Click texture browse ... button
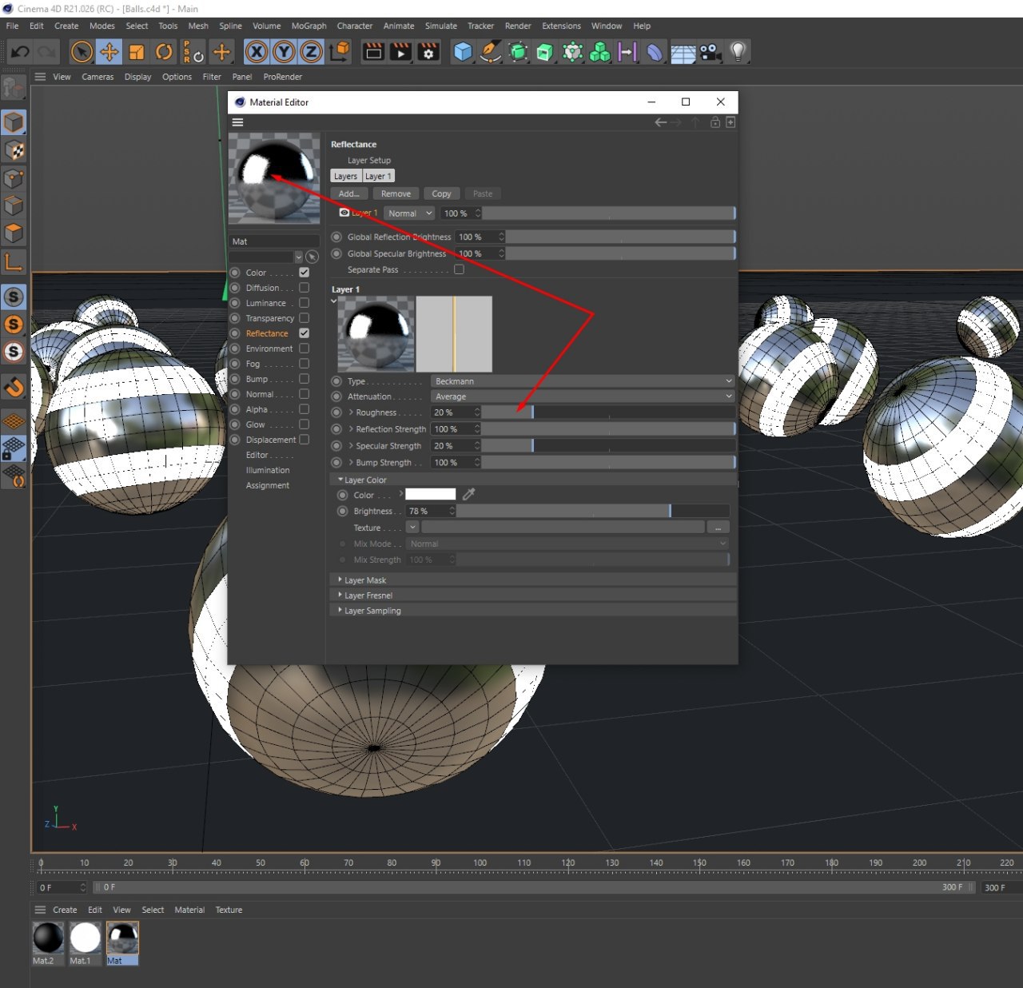Viewport: 1023px width, 988px height. 718,528
